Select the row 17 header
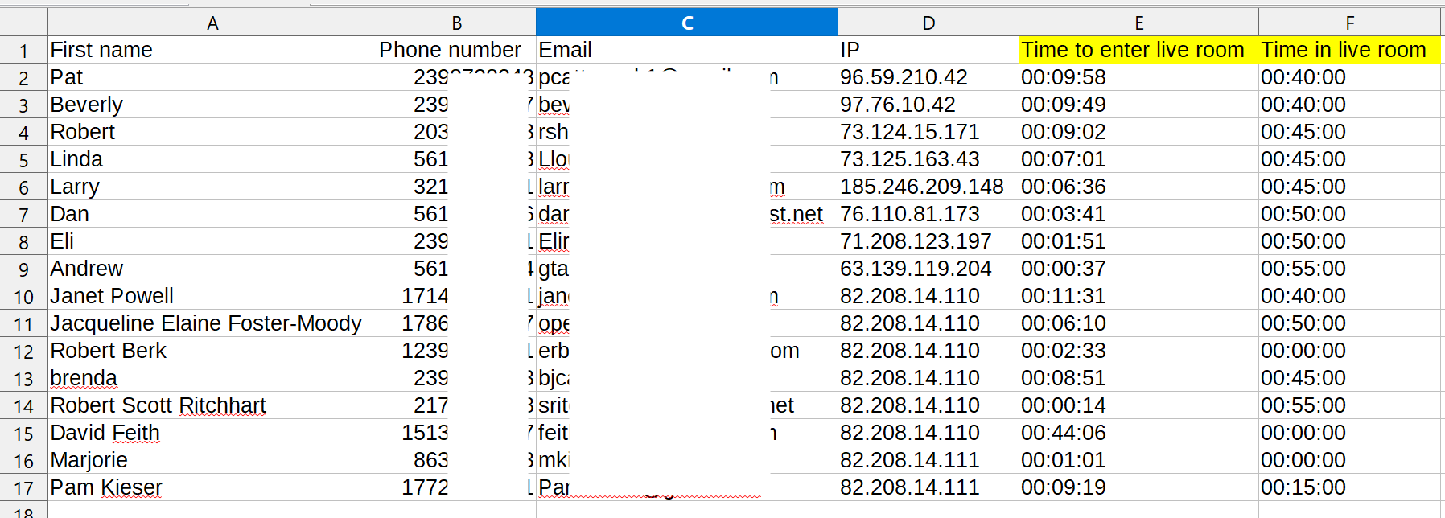This screenshot has width=1445, height=518. tap(23, 488)
